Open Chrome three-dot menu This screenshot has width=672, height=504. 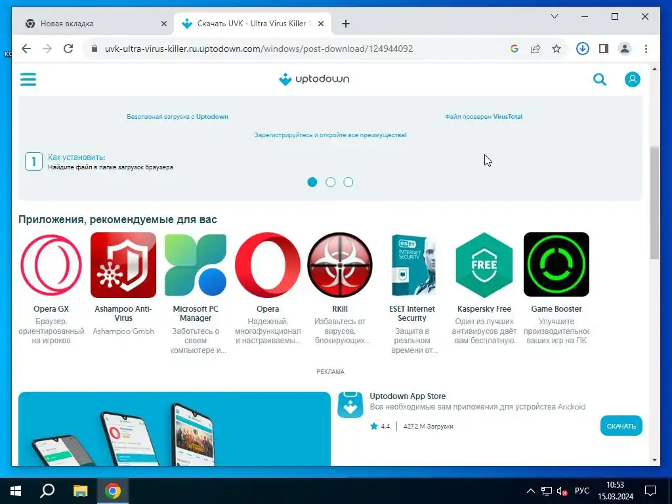point(646,49)
